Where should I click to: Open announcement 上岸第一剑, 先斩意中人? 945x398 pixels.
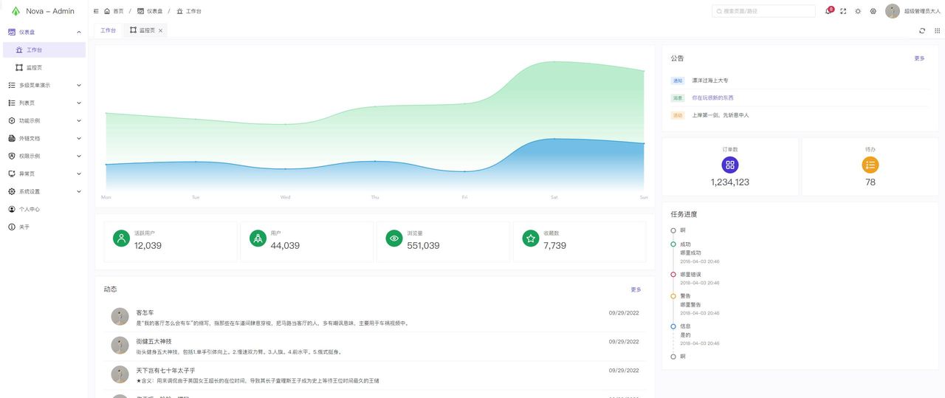pyautogui.click(x=721, y=115)
